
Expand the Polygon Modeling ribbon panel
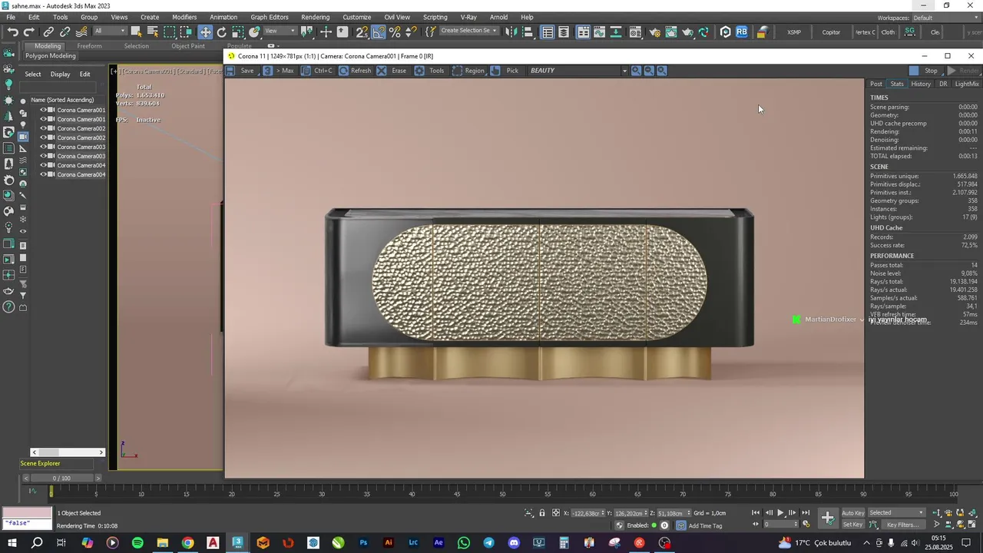pyautogui.click(x=51, y=56)
